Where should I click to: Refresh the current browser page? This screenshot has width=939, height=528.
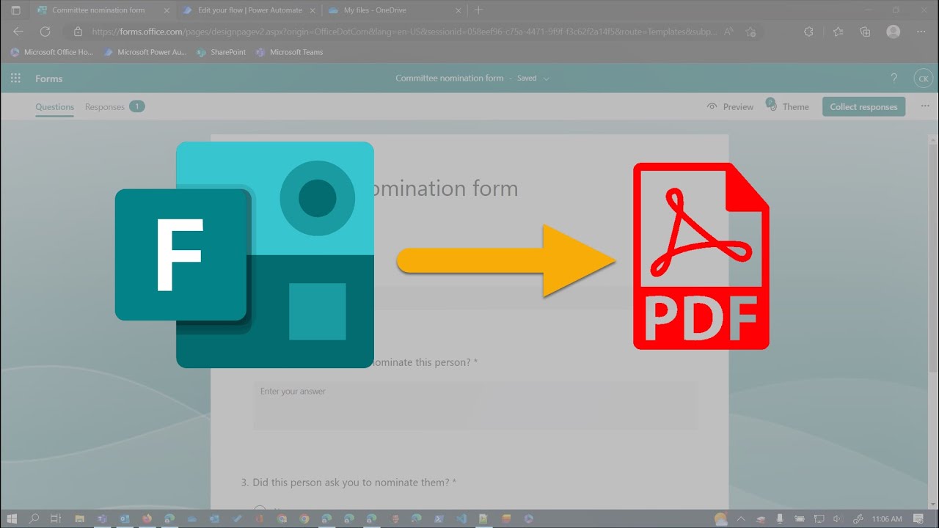(45, 32)
